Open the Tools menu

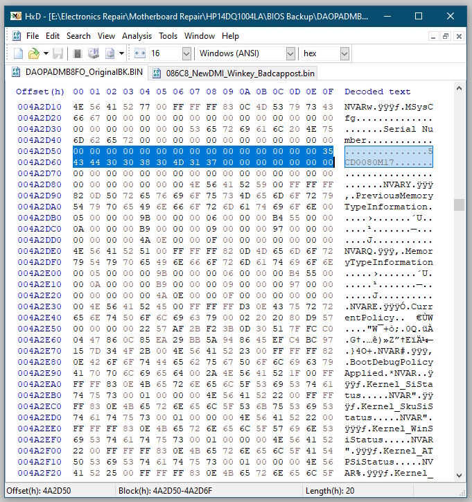pyautogui.click(x=168, y=36)
